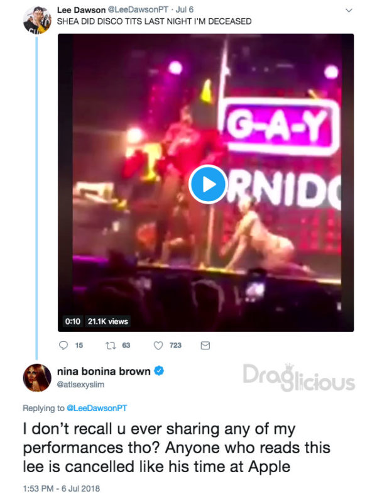
Task: Open nina bonina brown's profile avatar
Action: tap(37, 378)
